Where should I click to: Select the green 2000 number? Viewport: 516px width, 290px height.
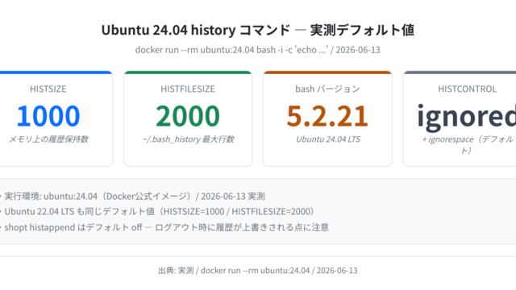pyautogui.click(x=188, y=116)
